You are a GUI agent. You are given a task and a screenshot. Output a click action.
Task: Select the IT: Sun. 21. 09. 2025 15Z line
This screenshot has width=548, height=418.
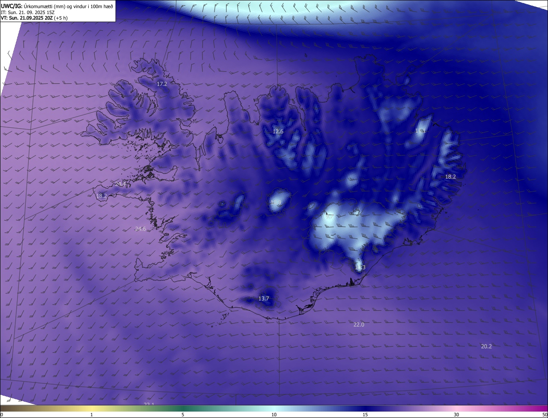[28, 12]
